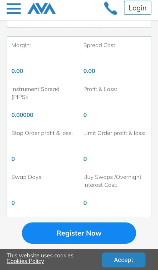This screenshot has height=270, width=158.
Task: Click the Buy Swaps overnight interest value
Action: [85, 203]
